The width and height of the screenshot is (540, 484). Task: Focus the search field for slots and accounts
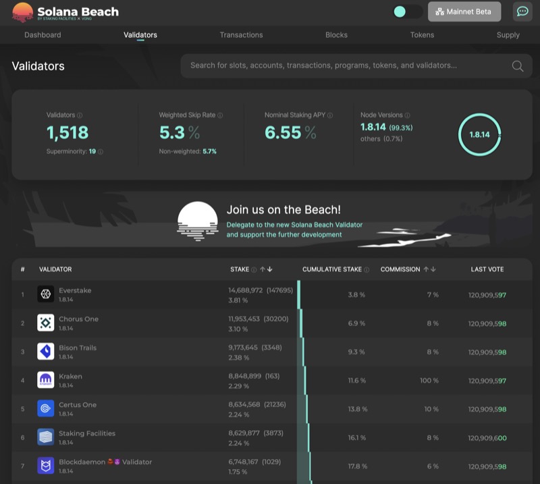pos(356,65)
